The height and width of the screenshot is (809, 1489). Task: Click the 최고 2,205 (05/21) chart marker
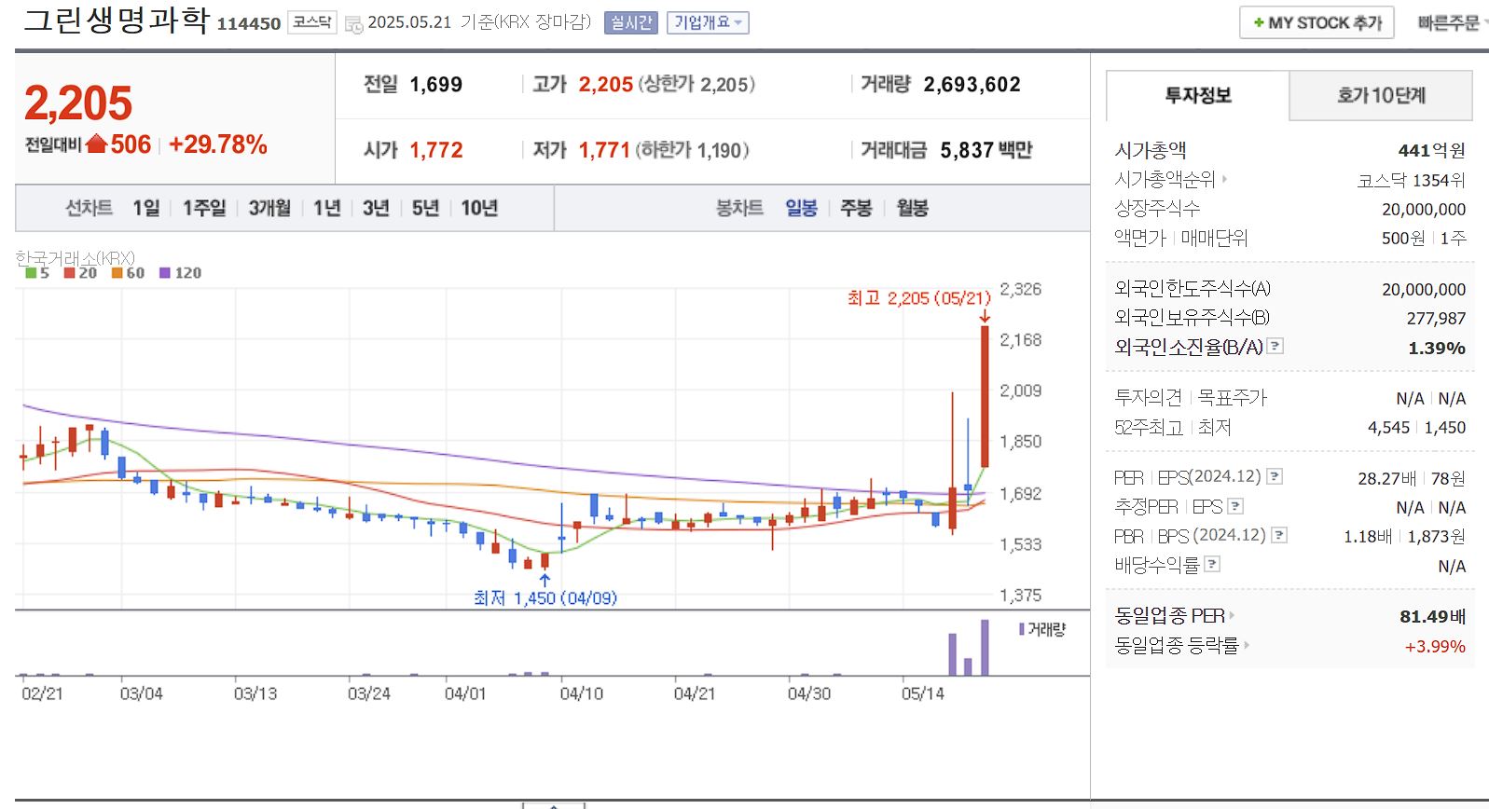point(918,298)
